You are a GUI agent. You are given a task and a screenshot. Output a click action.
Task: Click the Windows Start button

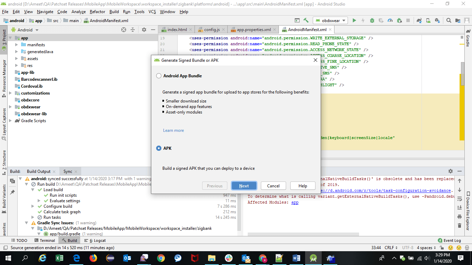(x=8, y=258)
